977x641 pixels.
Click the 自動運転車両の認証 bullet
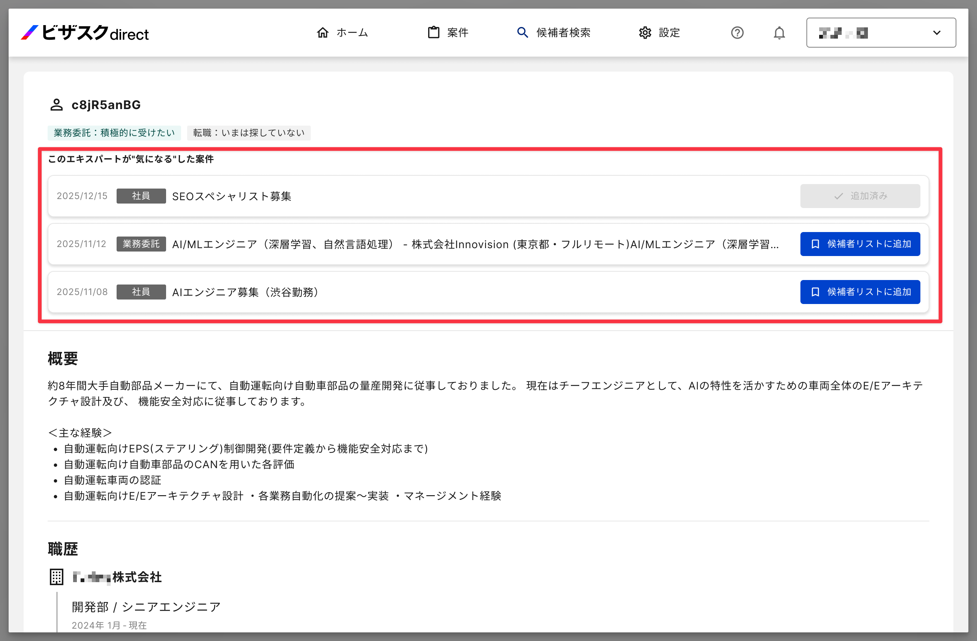click(112, 480)
